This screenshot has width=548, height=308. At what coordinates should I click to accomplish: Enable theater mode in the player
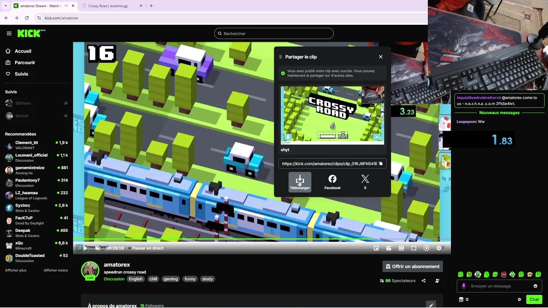coord(401,248)
